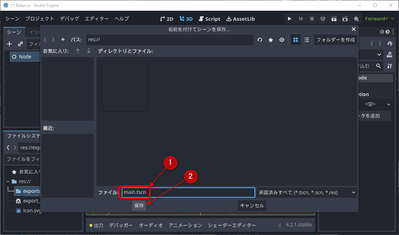
Task: Switch files to list view
Action: click(x=307, y=40)
